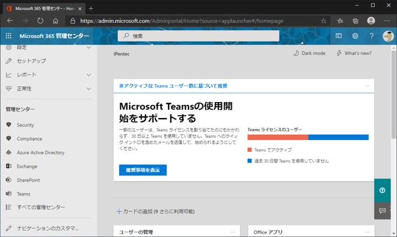Click the orange Teams でアクティブ legend swatch
Image resolution: width=397 pixels, height=237 pixels.
pos(250,150)
